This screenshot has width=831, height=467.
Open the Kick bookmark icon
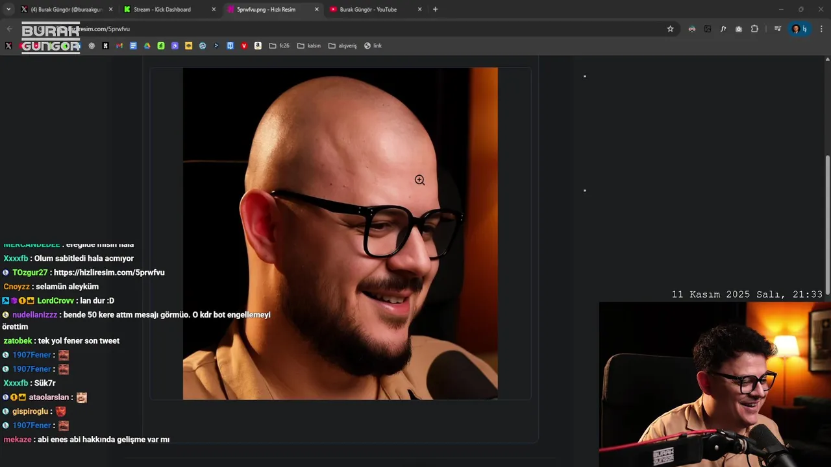[x=105, y=45]
